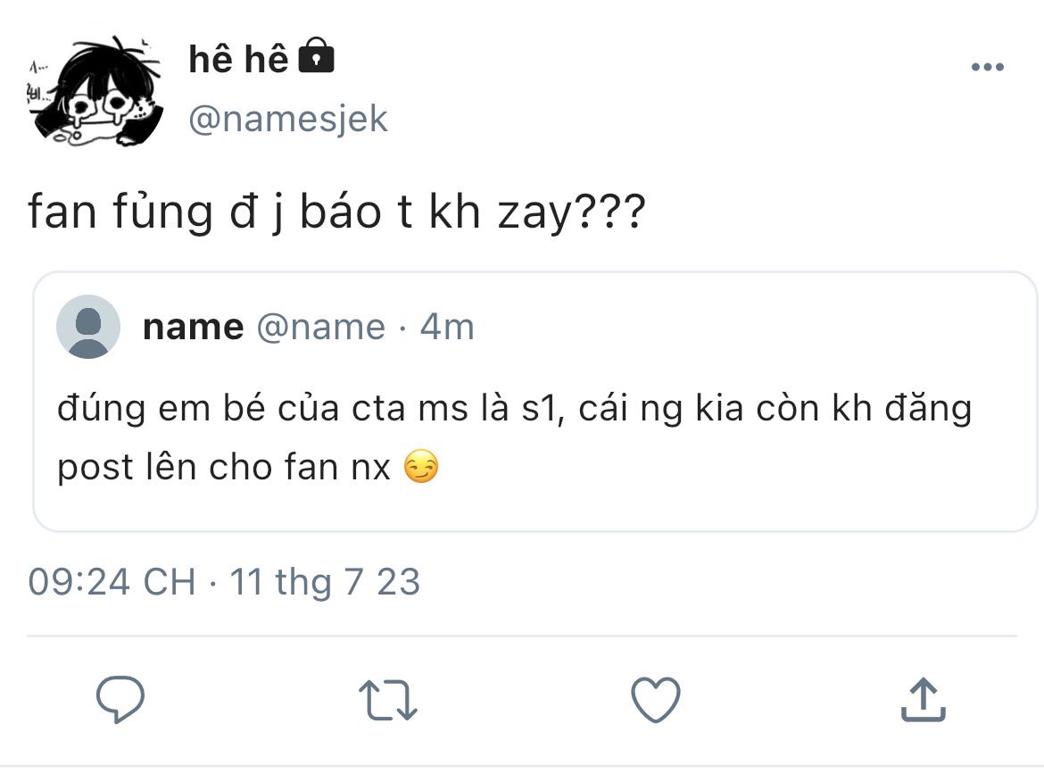The width and height of the screenshot is (1044, 782).
Task: Open the three-dot more options menu
Action: (987, 68)
